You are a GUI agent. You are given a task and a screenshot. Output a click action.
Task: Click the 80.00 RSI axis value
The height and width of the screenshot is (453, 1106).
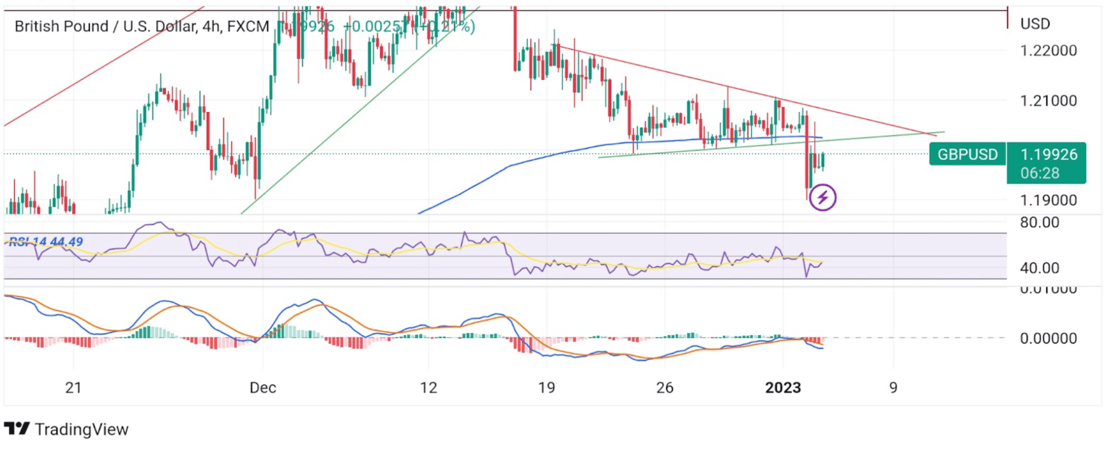[x=1040, y=223]
